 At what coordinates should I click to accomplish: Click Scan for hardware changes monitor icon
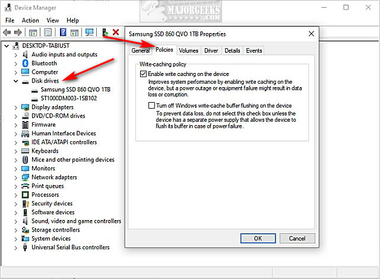[90, 32]
